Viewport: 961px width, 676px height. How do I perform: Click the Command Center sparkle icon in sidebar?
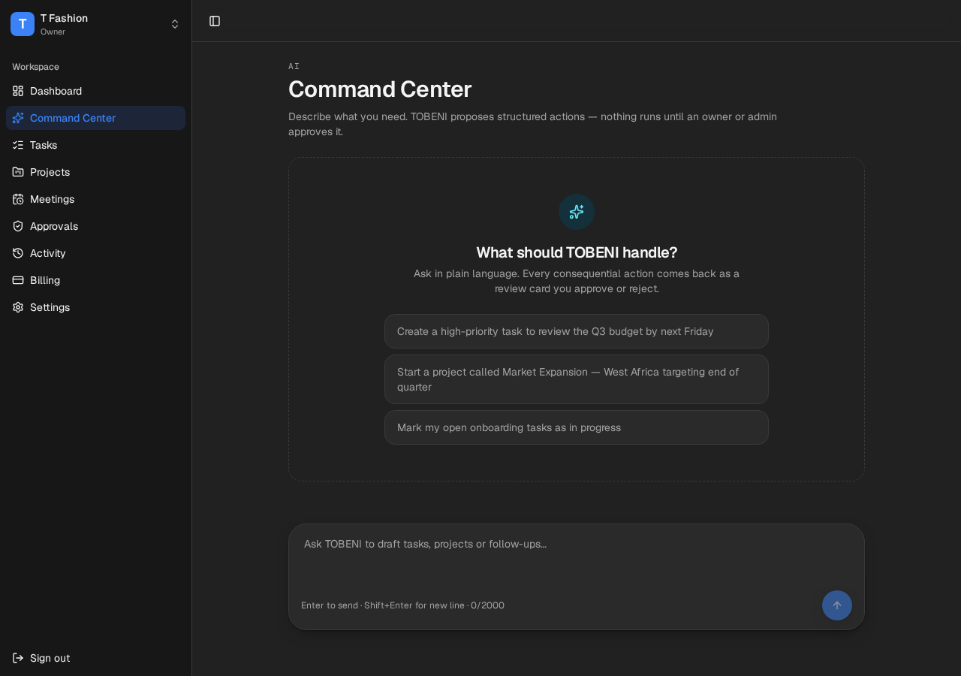[x=18, y=118]
